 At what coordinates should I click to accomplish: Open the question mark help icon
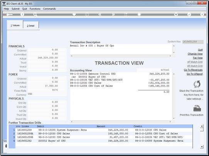click(22, 15)
